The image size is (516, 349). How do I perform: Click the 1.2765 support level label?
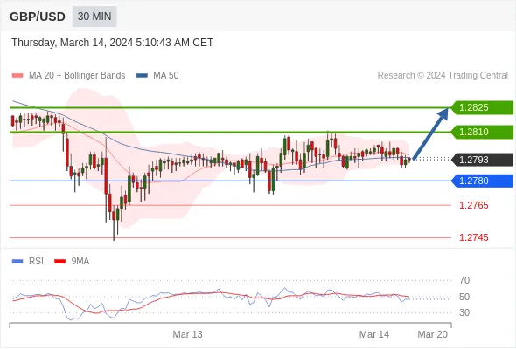tap(473, 205)
